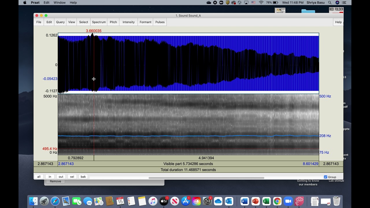Click the horizontal scrollbar thumb
The image size is (370, 208).
click(x=206, y=178)
